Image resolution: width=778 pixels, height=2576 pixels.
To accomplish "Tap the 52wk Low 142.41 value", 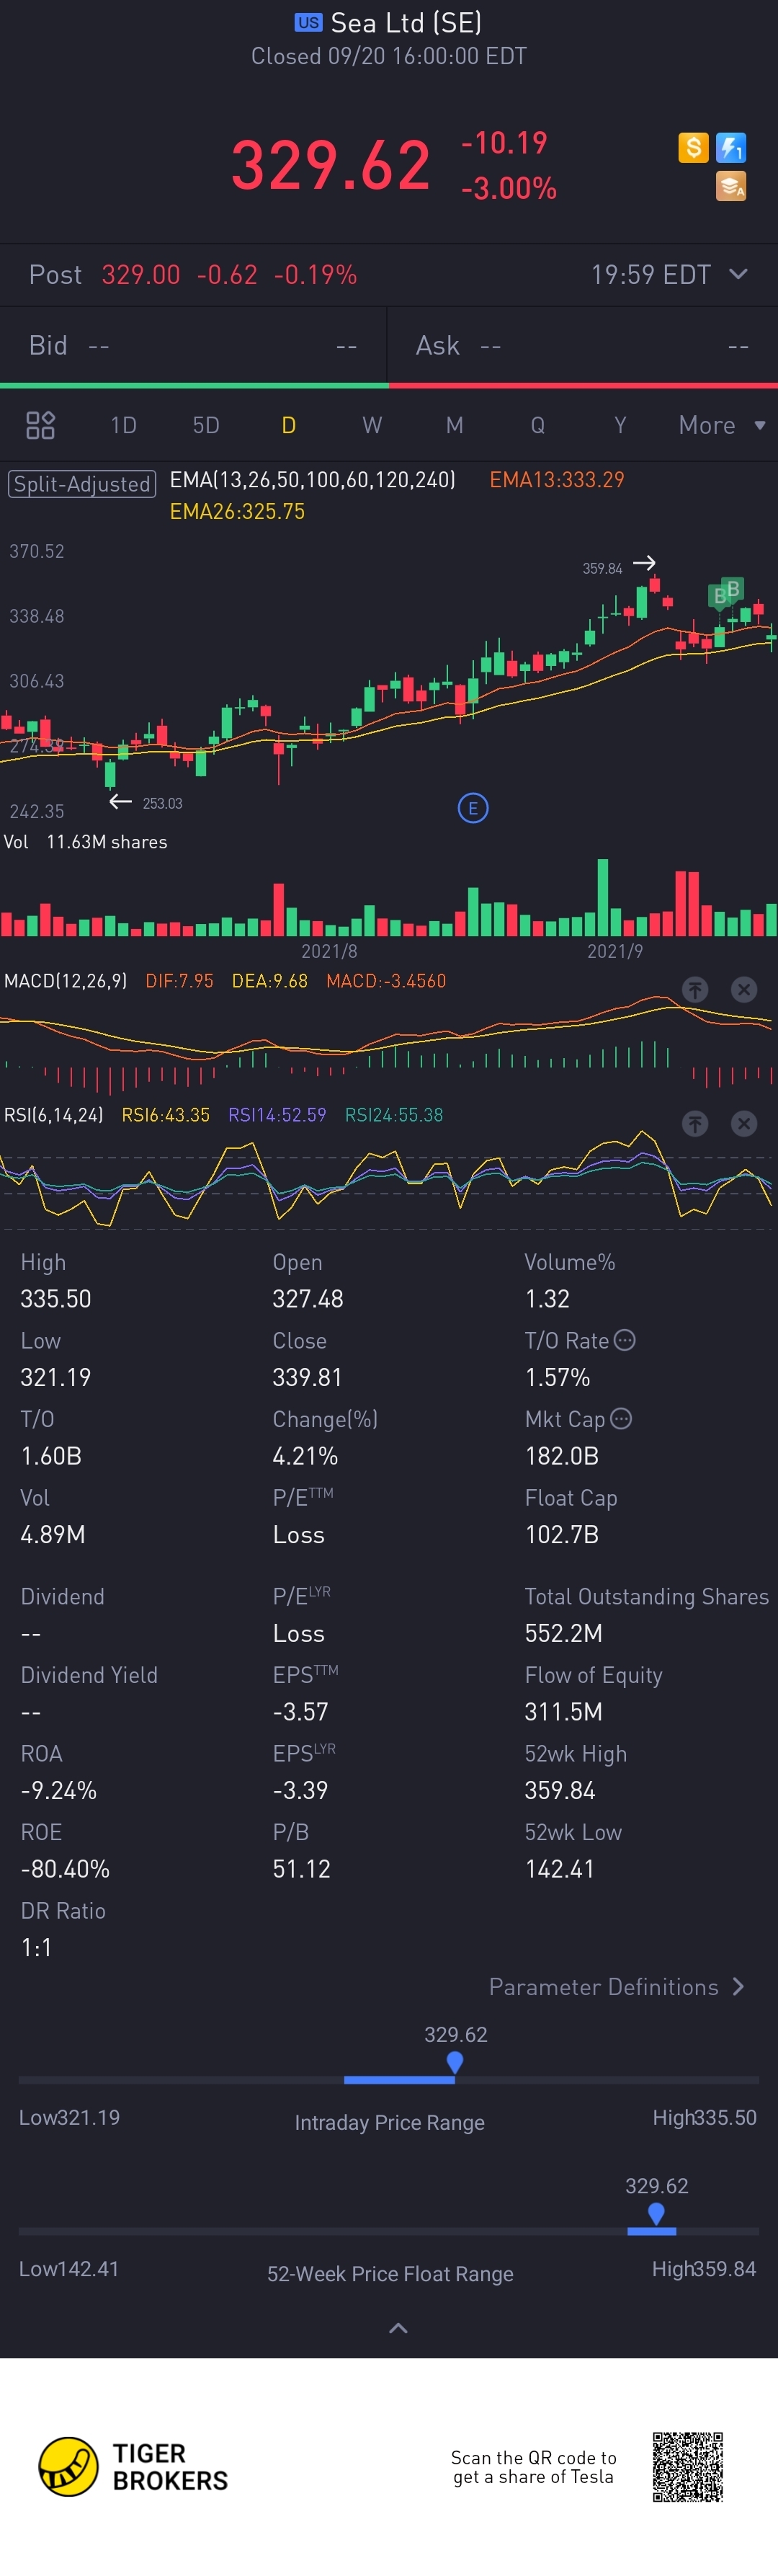I will (560, 1869).
